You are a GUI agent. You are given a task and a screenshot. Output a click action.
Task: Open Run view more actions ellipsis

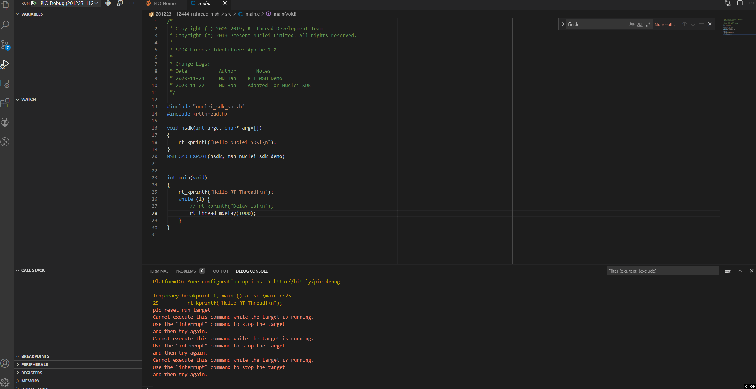point(132,3)
